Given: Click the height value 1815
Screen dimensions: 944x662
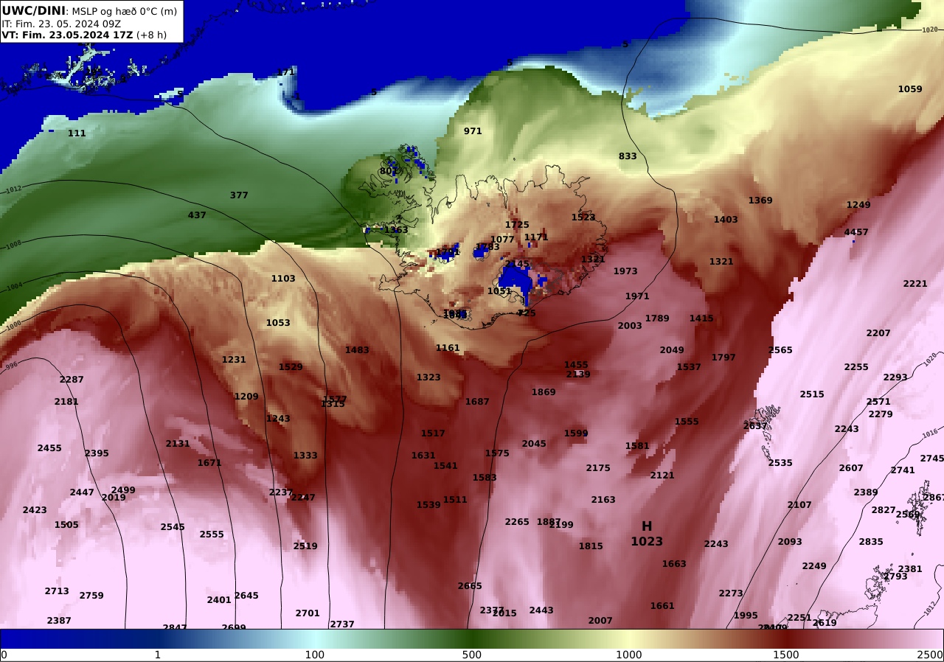Looking at the screenshot, I should click(x=591, y=546).
